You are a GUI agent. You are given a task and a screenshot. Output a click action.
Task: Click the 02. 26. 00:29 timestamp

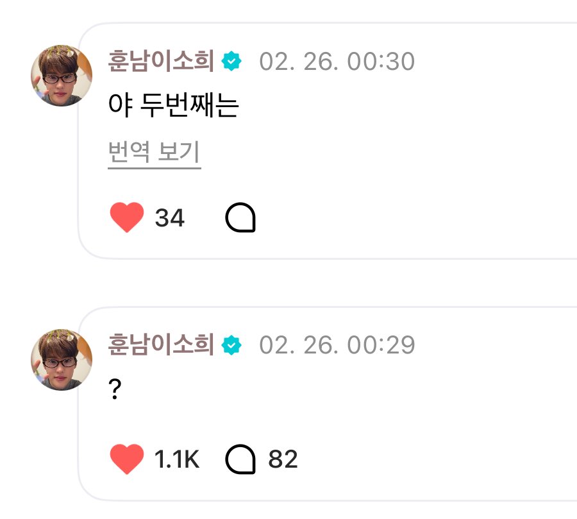[337, 346]
